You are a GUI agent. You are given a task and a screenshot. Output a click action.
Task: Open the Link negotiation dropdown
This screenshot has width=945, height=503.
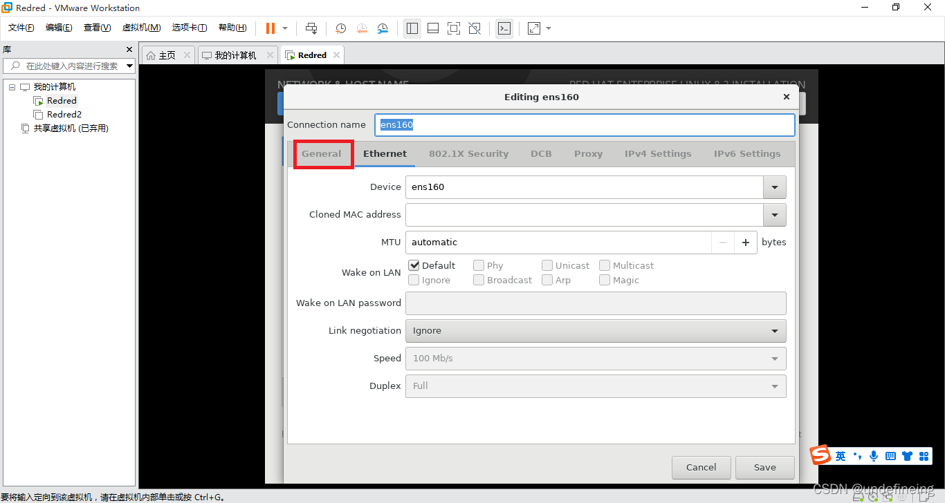(x=596, y=331)
